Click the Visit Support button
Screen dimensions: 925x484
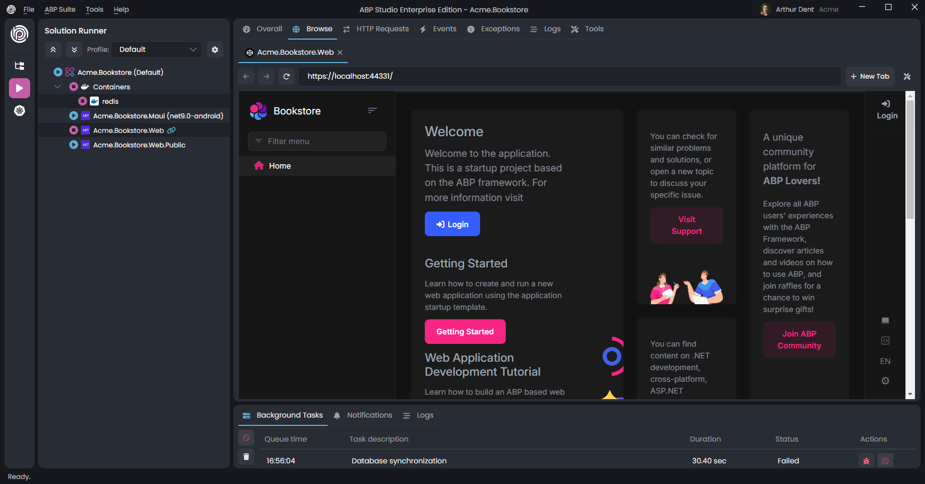[x=687, y=225]
